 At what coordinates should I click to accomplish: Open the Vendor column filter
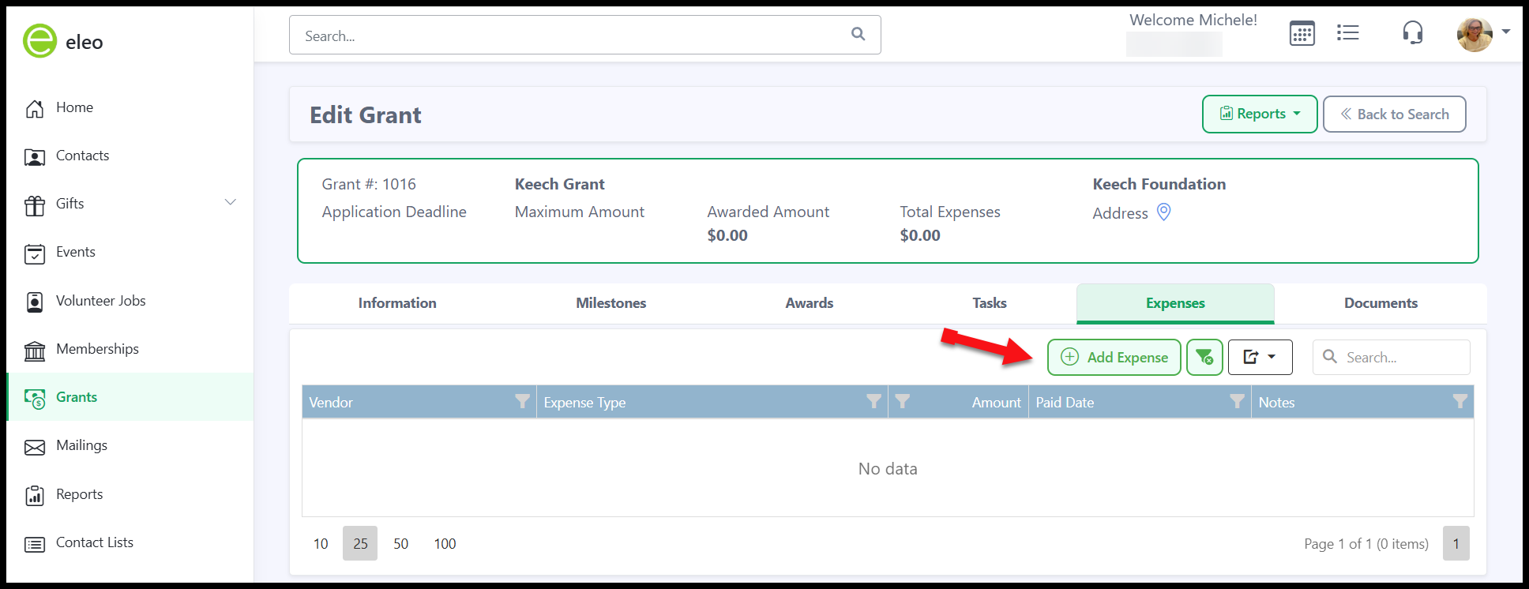[522, 401]
